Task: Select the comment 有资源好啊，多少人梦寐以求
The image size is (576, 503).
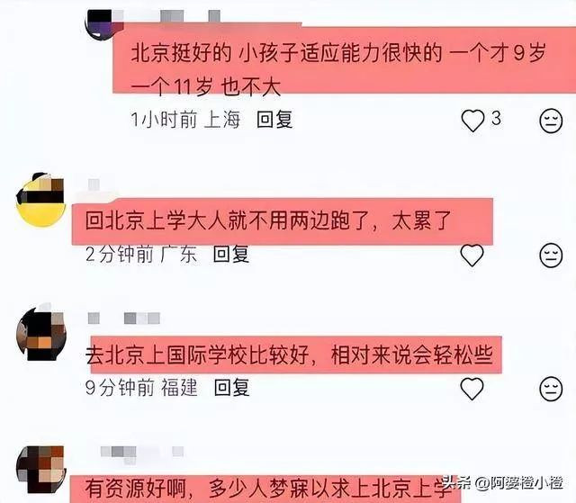Action: [x=269, y=488]
